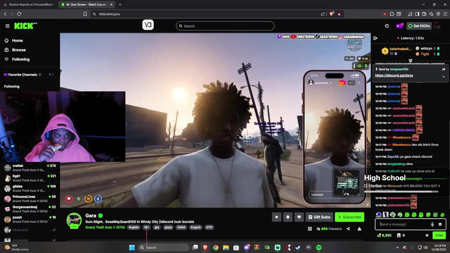Open the browser music playlist icon
The height and width of the screenshot is (253, 450).
pos(410,14)
